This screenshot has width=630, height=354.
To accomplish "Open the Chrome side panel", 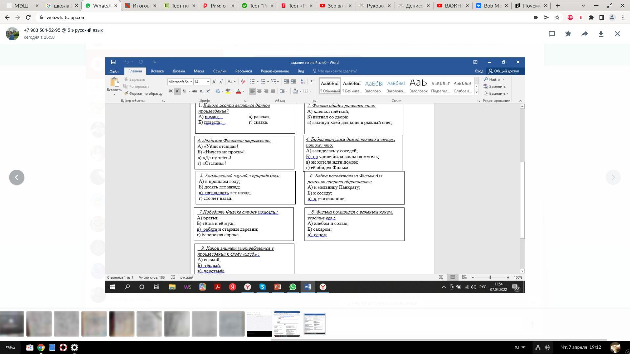I will click(601, 18).
